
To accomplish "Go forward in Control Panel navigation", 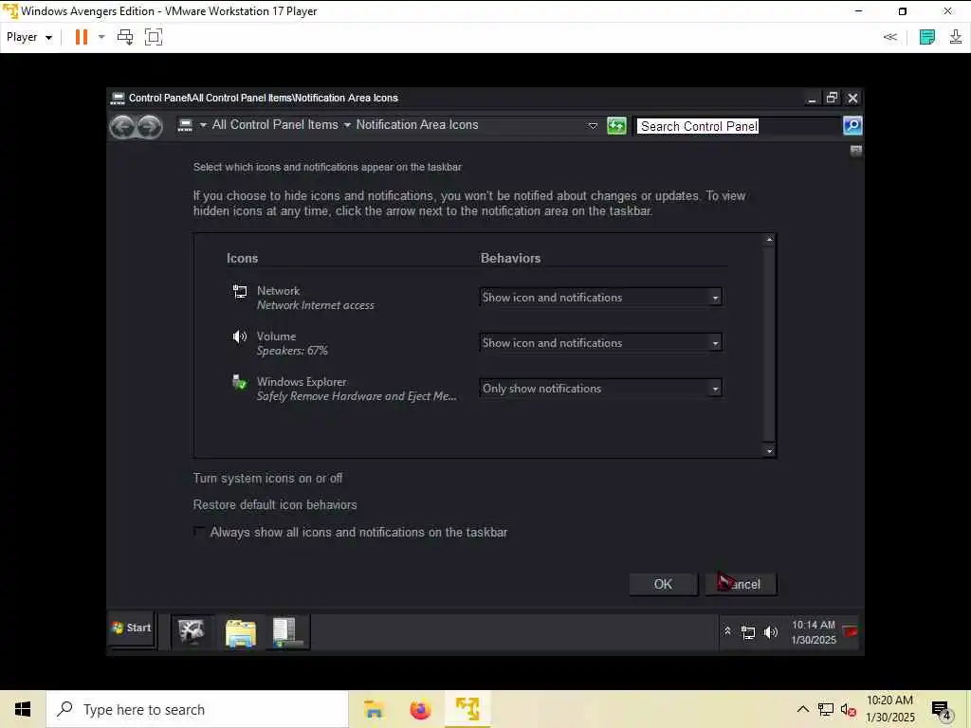I will 149,127.
